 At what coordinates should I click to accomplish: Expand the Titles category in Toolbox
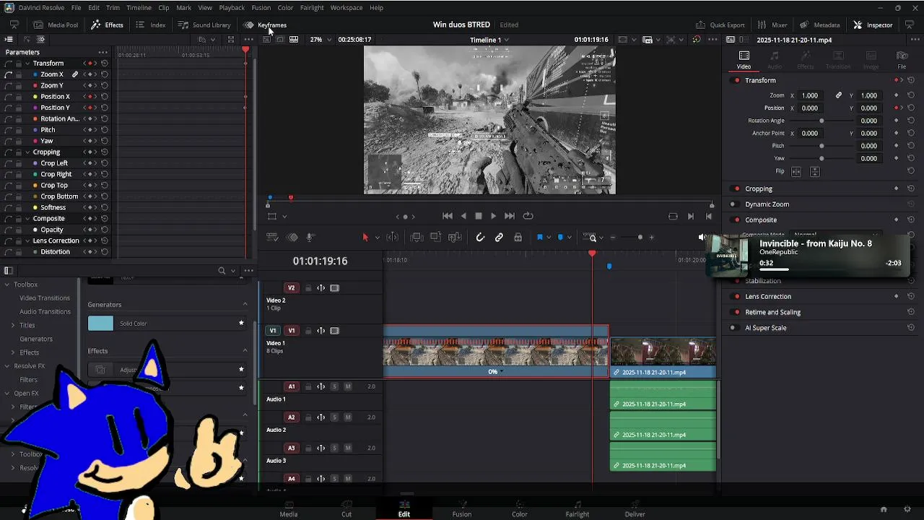coord(13,325)
